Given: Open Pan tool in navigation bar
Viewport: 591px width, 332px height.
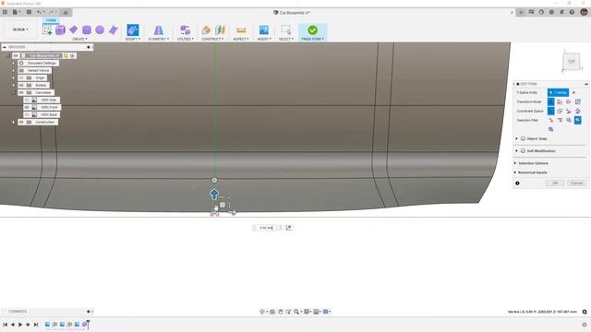Looking at the screenshot, I should click(281, 312).
